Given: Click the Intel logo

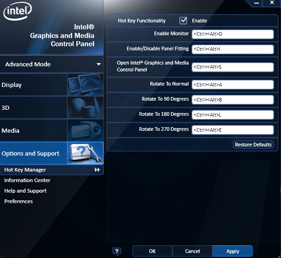Looking at the screenshot, I should point(17,12).
